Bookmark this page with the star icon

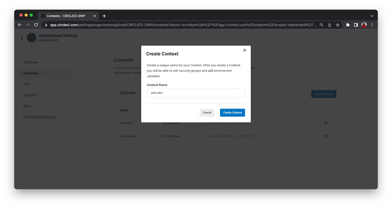point(338,25)
